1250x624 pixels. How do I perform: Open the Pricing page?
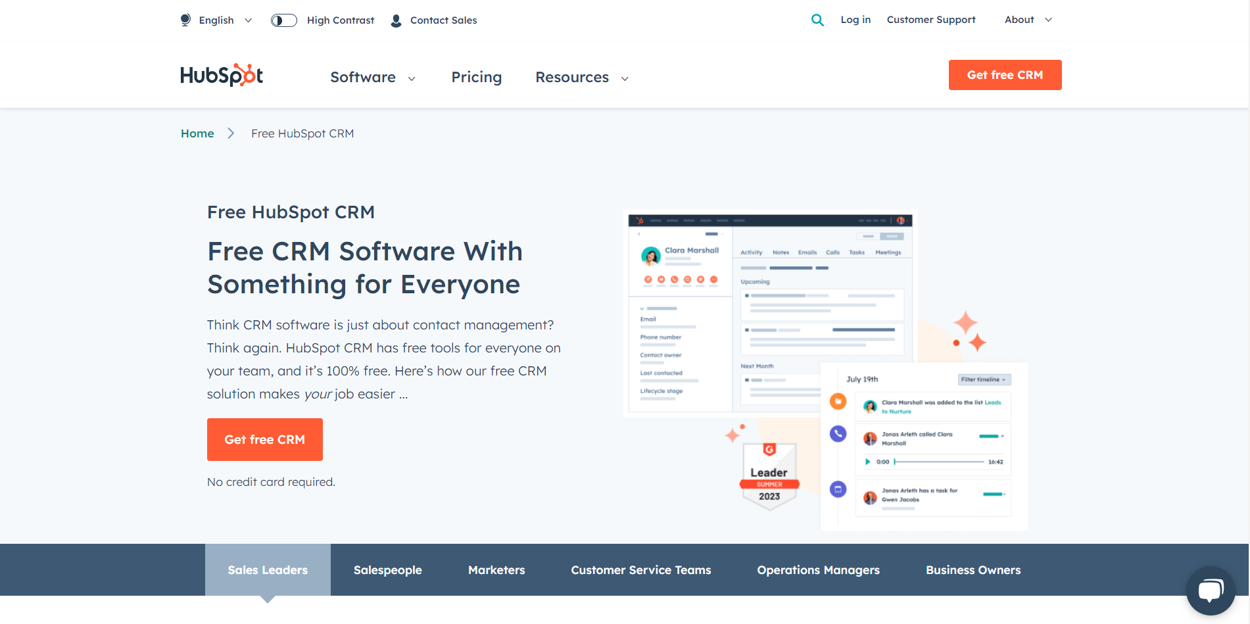[x=477, y=78]
